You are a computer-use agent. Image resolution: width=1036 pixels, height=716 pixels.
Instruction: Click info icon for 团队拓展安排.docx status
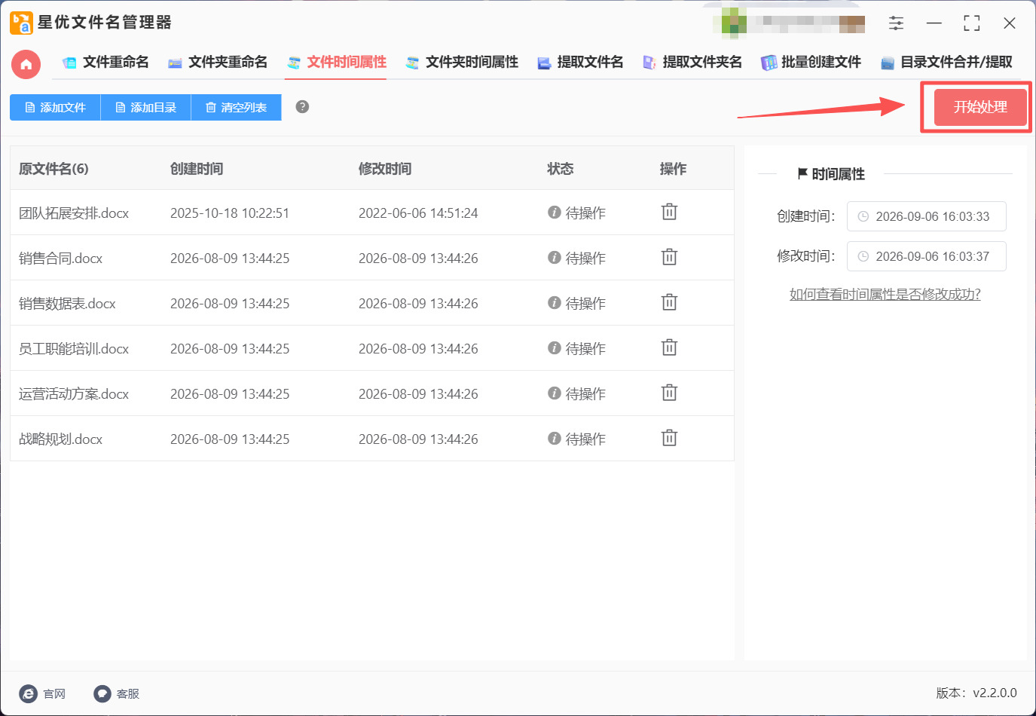[555, 213]
